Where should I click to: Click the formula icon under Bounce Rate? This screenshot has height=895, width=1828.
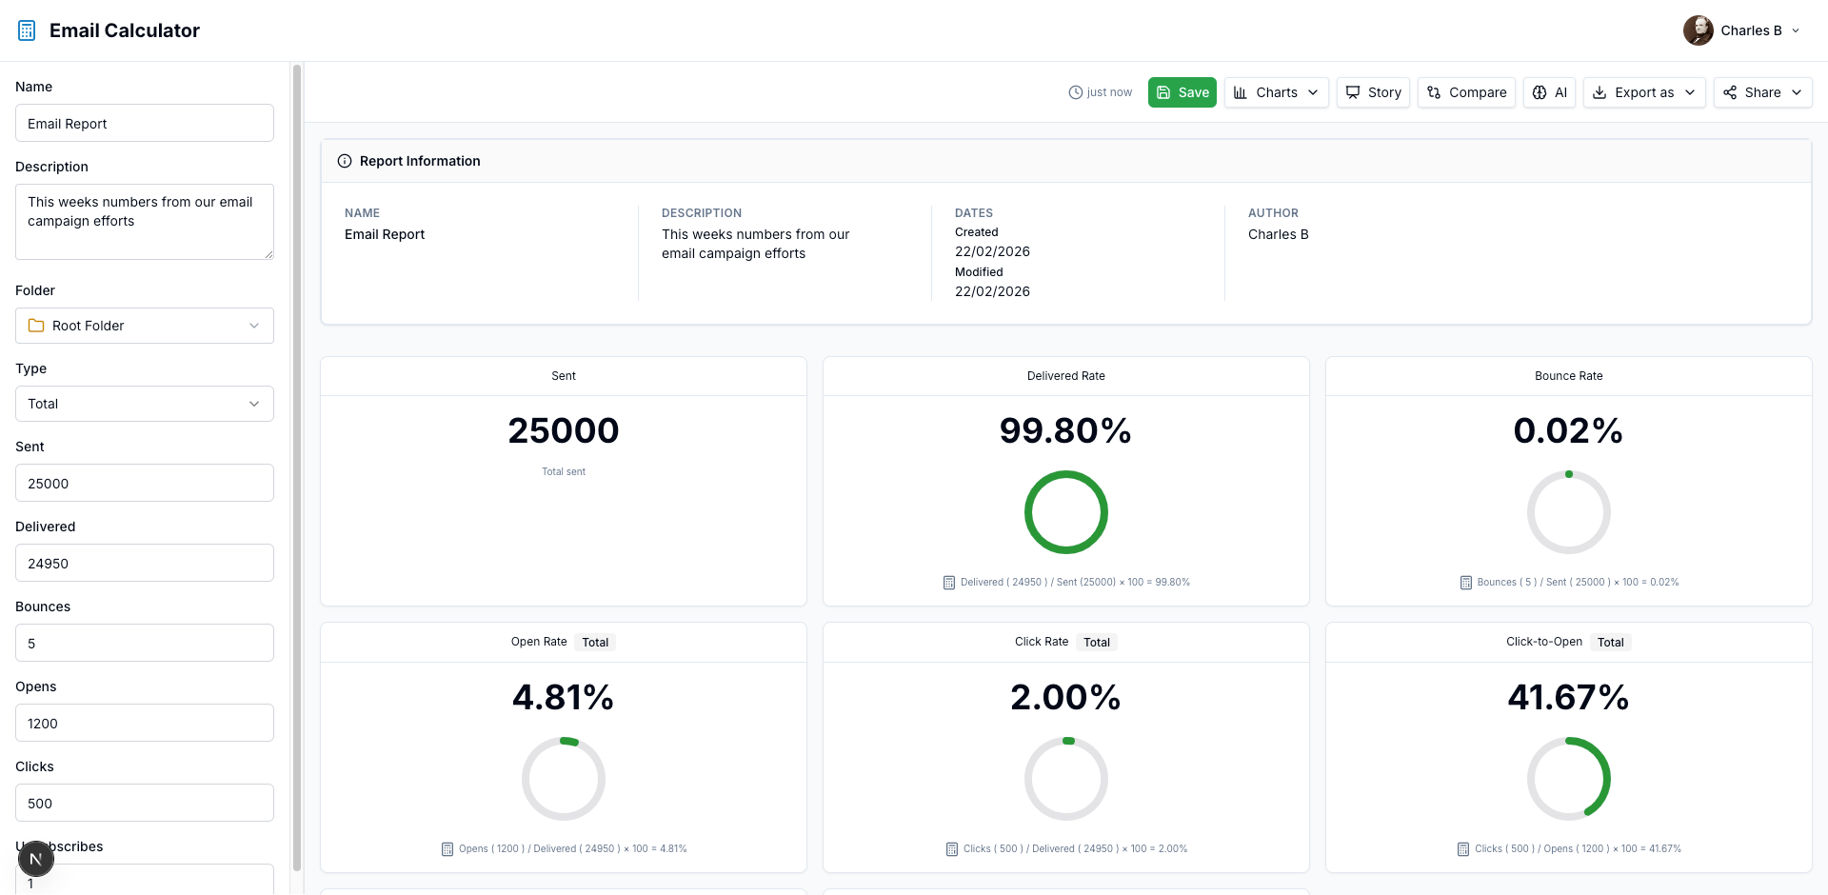click(x=1465, y=582)
